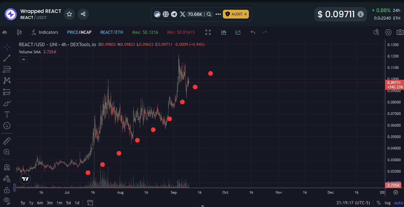
Task: Toggle REACT/ETH pair denomination
Action: click(x=112, y=32)
